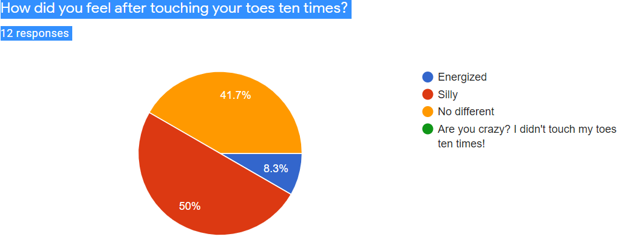Click the 41.7% label on the pie
Screen dimensions: 643x245
[x=235, y=95]
